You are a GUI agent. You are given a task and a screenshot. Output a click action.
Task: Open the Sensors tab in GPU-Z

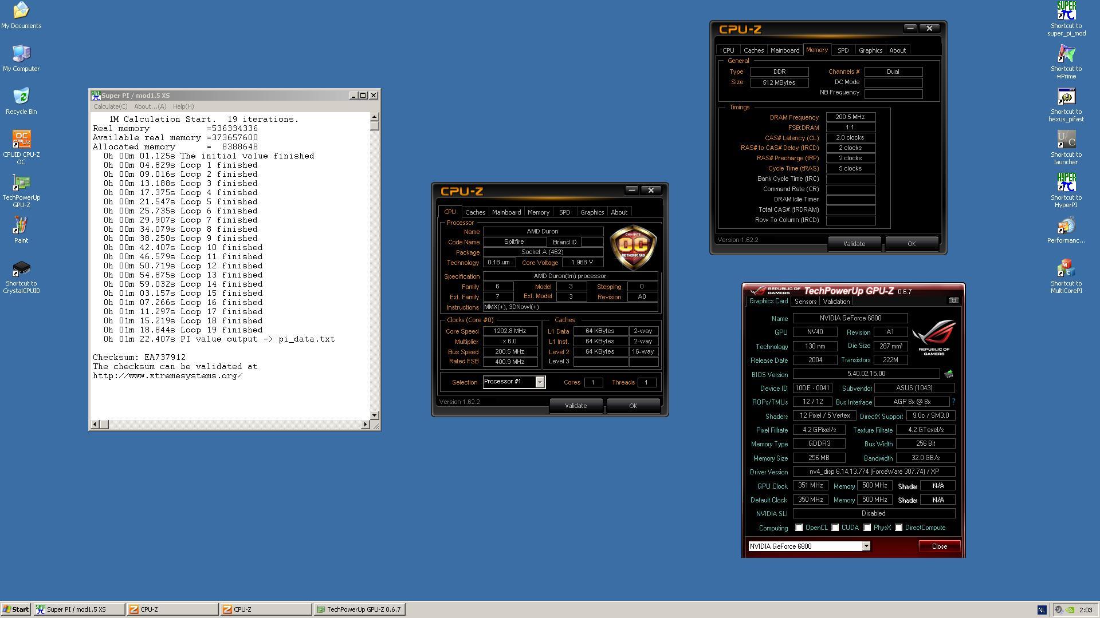[805, 302]
